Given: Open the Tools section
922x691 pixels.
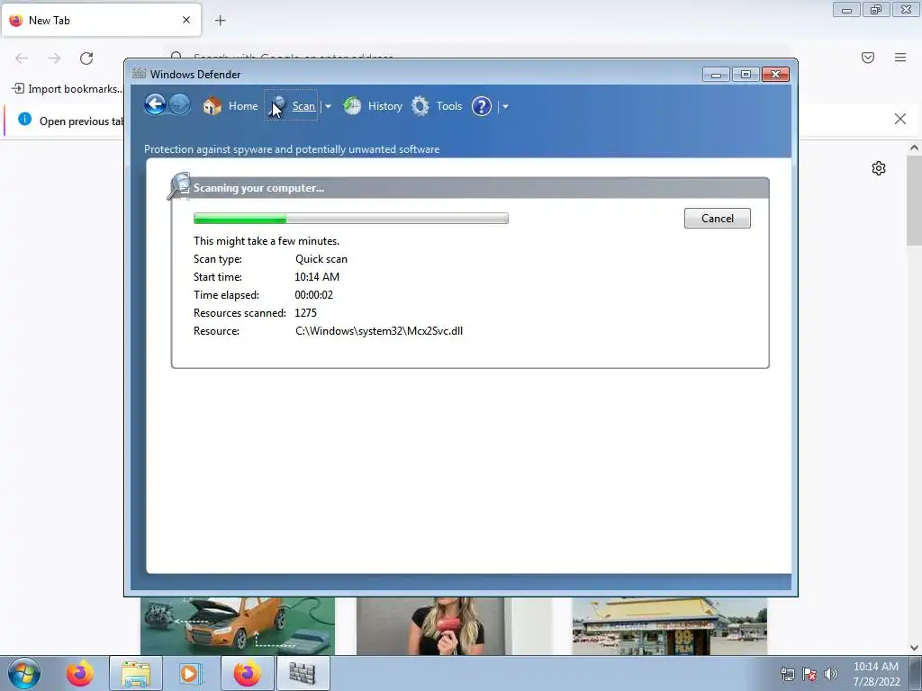Looking at the screenshot, I should click(449, 106).
